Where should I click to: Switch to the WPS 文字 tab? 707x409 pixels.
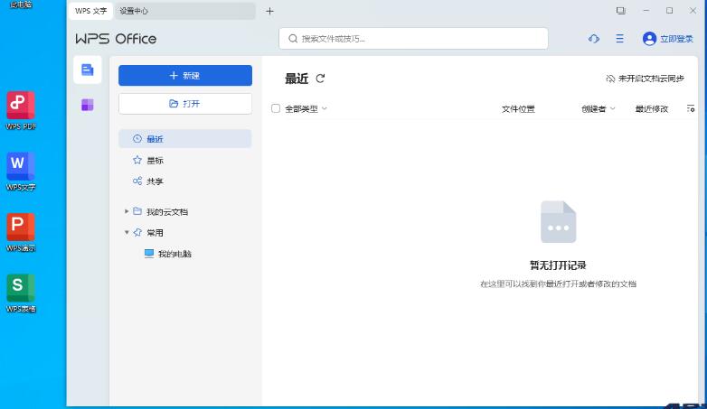[x=90, y=11]
